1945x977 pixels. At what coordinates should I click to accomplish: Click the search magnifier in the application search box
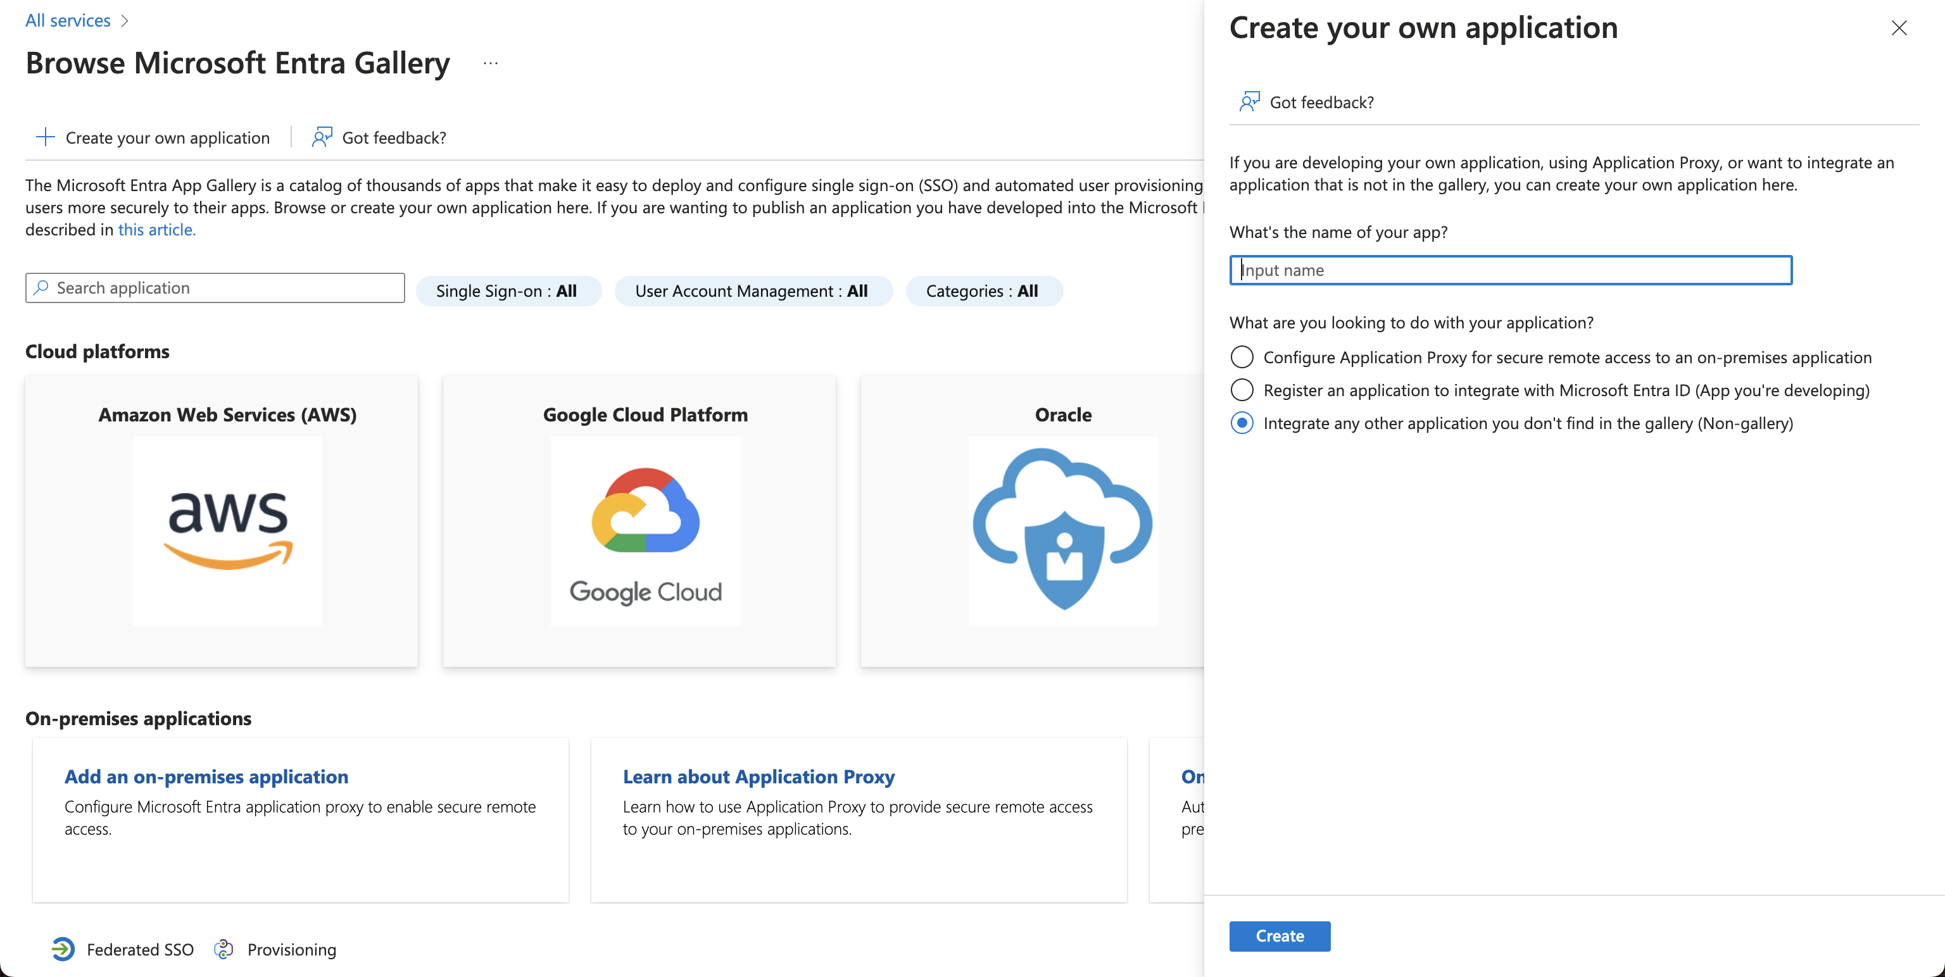(42, 287)
